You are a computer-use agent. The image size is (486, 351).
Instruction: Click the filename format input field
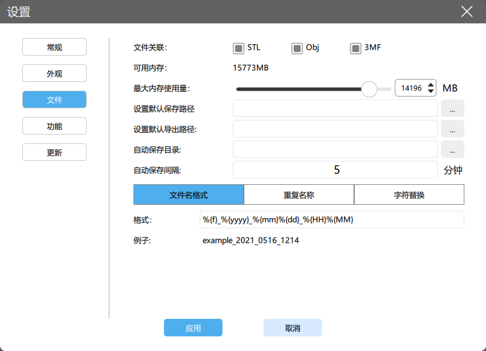coord(332,219)
